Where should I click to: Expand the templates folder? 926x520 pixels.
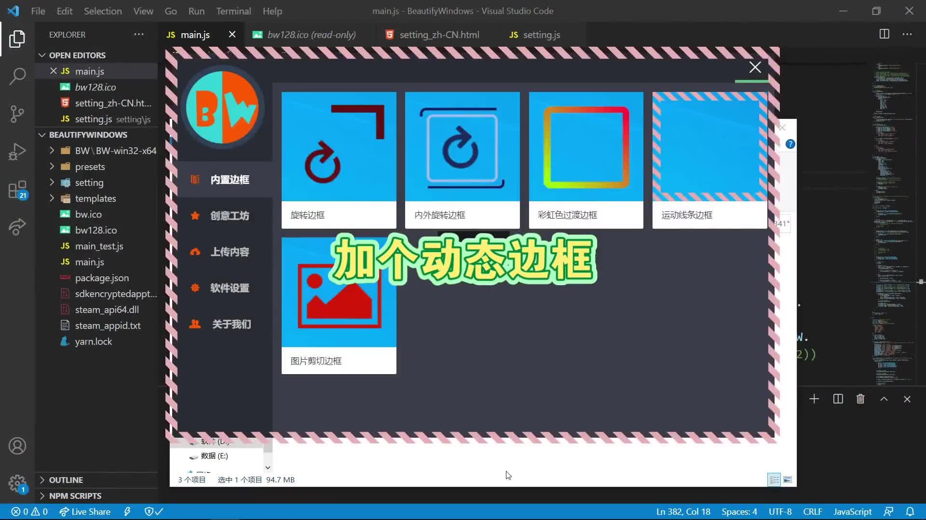pyautogui.click(x=95, y=198)
